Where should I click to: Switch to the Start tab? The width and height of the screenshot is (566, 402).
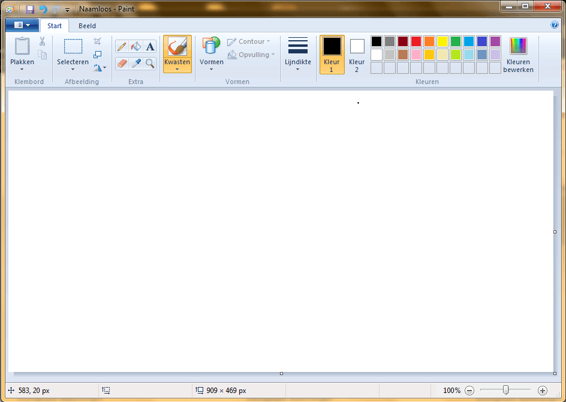coord(55,26)
